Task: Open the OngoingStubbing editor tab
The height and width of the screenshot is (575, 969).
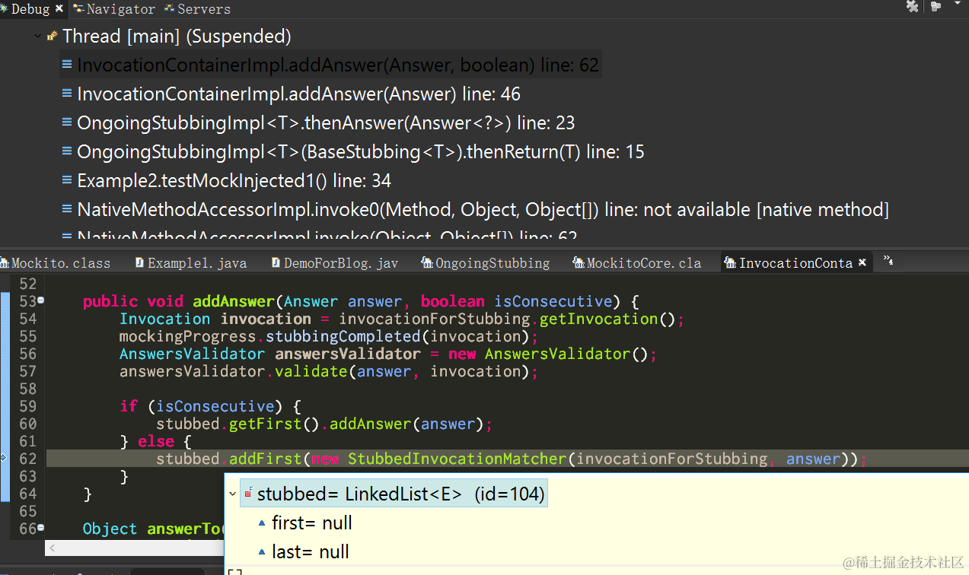Action: tap(486, 263)
